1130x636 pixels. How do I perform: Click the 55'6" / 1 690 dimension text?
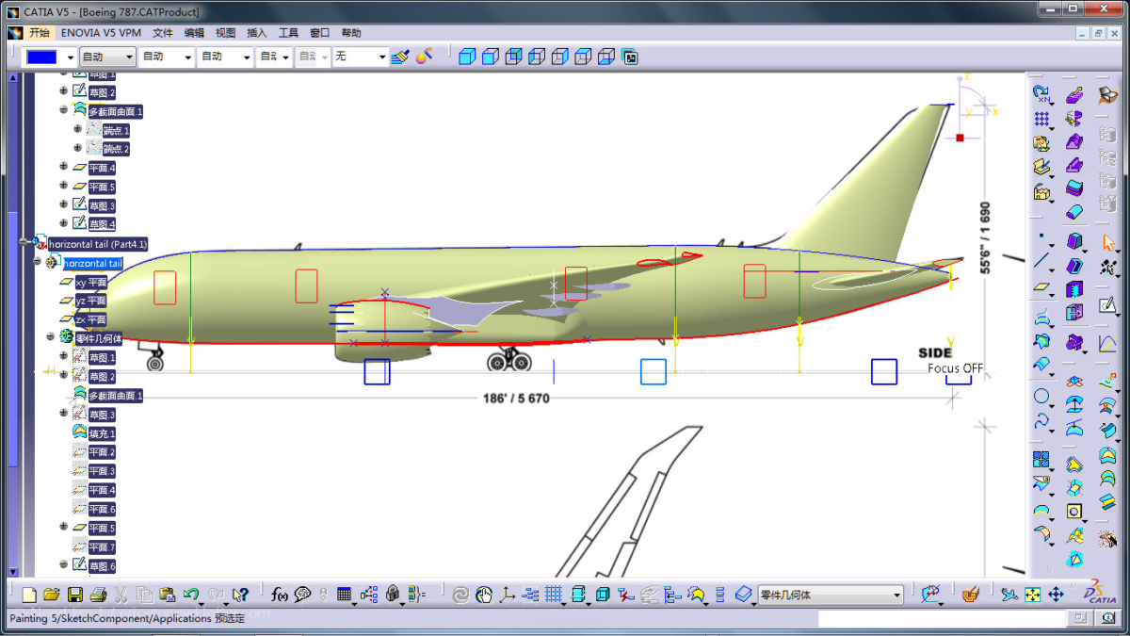pos(985,237)
